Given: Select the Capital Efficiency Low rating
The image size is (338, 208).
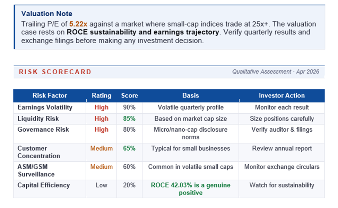Looking at the screenshot, I should coord(102,185).
